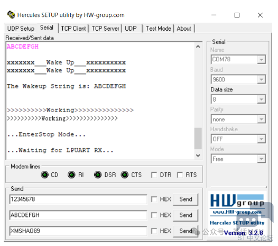Click the DSR modem line indicator

(98, 175)
